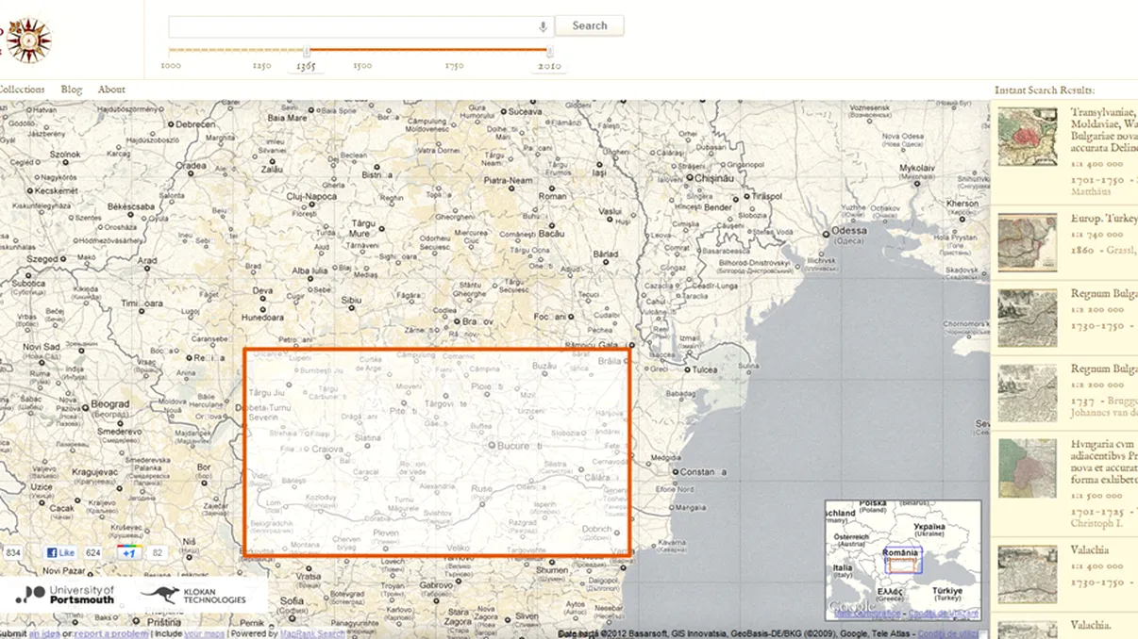Screen dimensions: 1138x639
Task: Click the România inset overview map
Action: point(903,560)
